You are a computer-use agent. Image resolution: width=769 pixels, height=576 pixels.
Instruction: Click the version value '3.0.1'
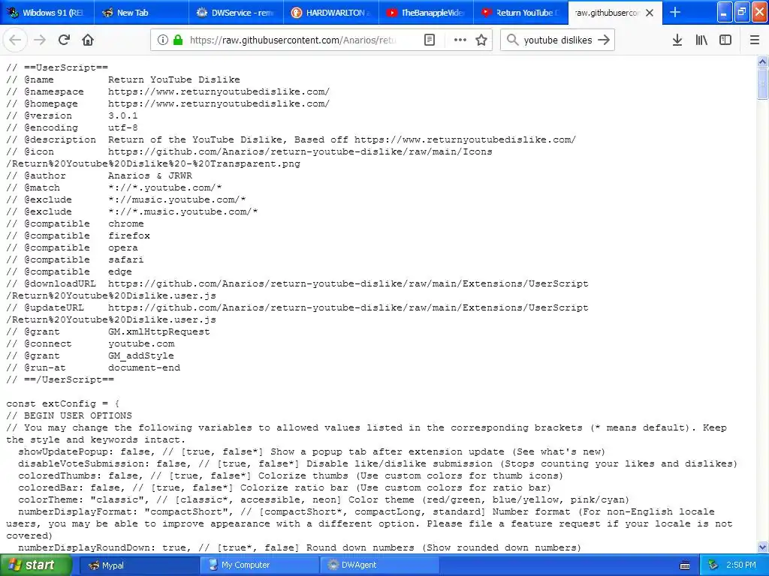coord(123,115)
